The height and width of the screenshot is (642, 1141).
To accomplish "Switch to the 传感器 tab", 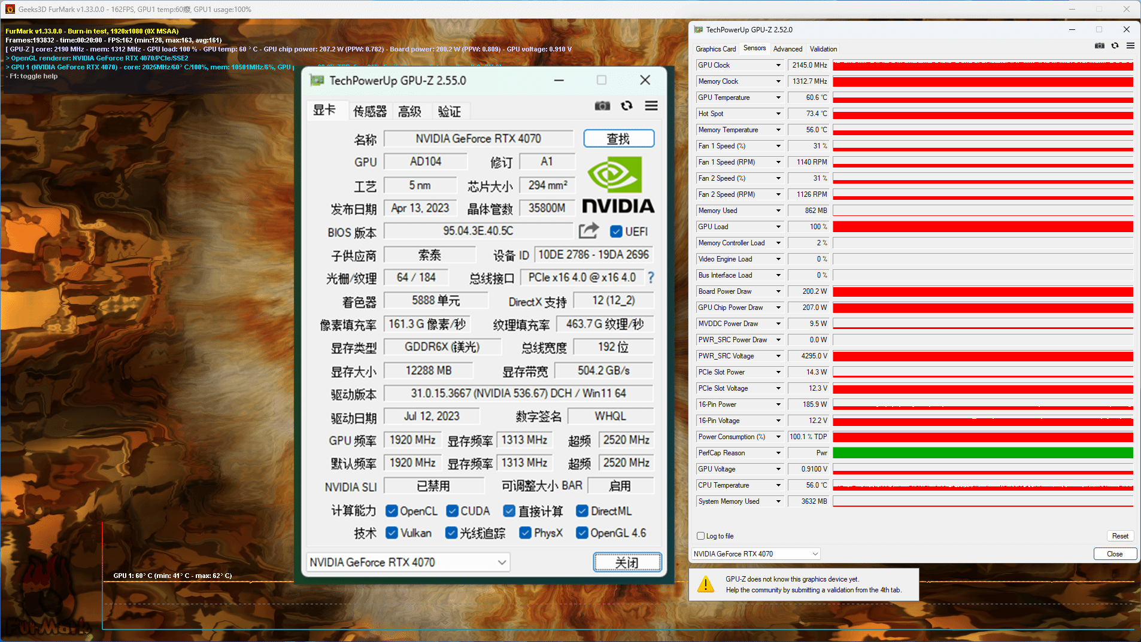I will (370, 111).
